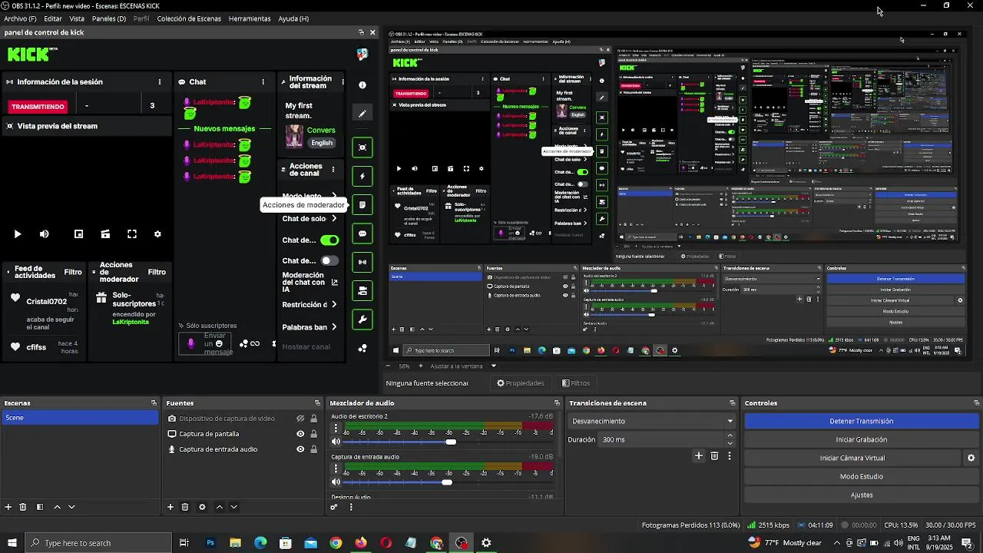Expand Palabras ban option
This screenshot has height=553, width=983.
[x=334, y=327]
